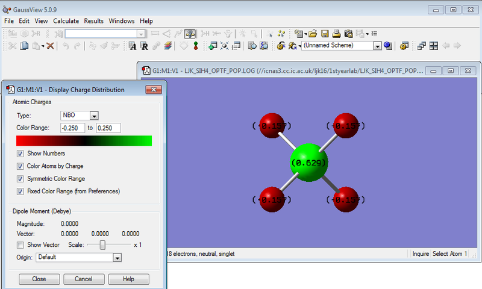
Task: Open the charge Type NBO dropdown
Action: point(94,116)
